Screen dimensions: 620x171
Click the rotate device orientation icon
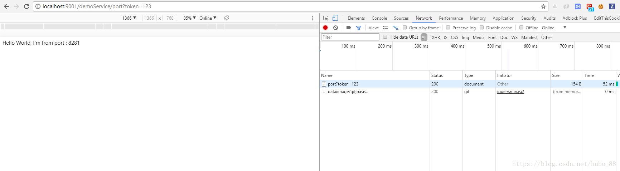[227, 18]
